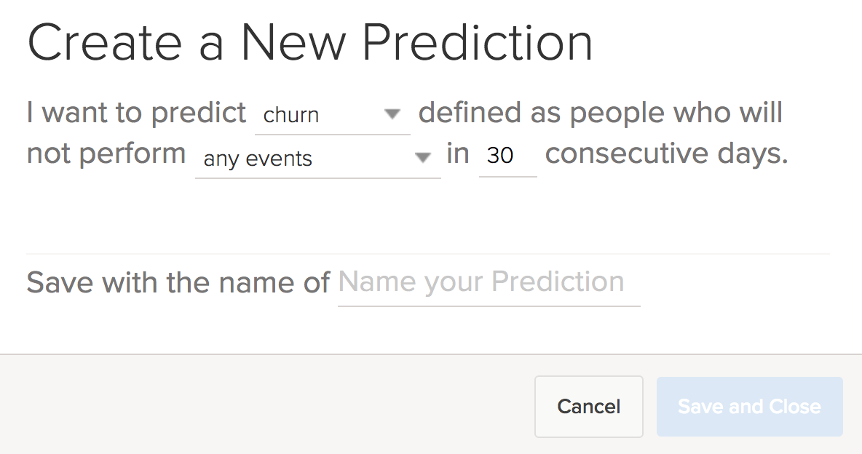Click the consecutive days text

pyautogui.click(x=666, y=155)
